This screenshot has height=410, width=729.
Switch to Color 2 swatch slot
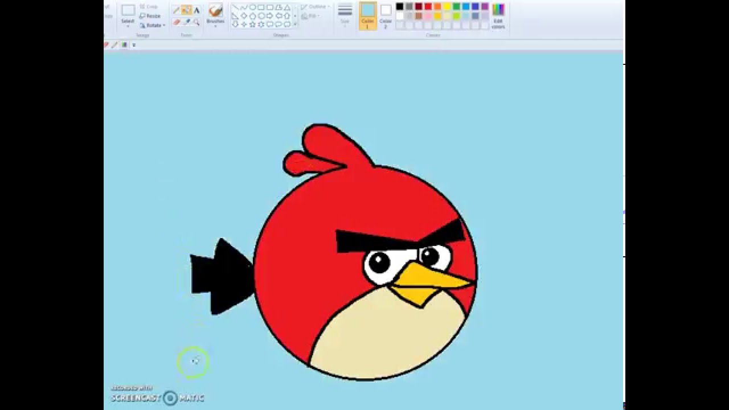point(385,14)
